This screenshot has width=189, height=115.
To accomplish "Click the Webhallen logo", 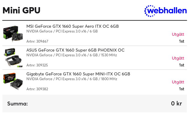I will point(166,11).
